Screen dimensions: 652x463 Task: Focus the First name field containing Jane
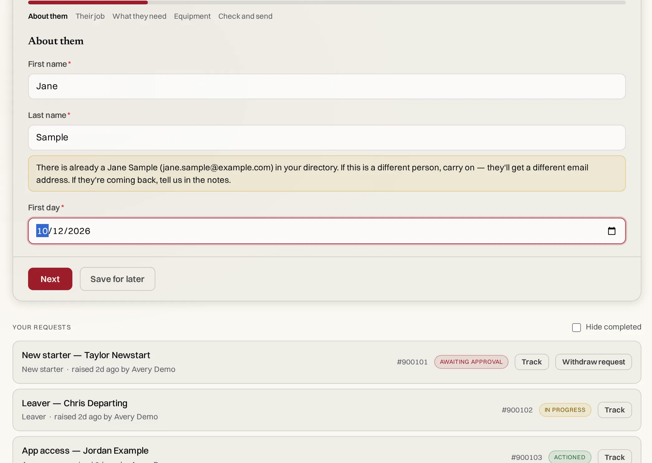pyautogui.click(x=327, y=86)
